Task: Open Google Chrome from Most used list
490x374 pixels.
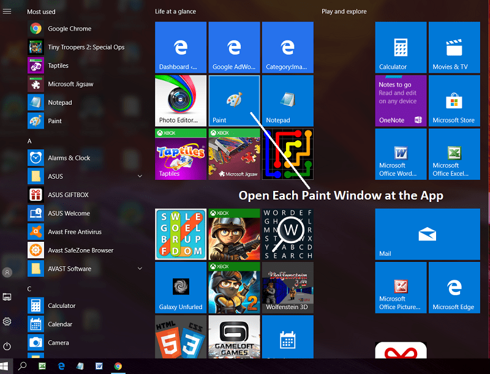Action: click(85, 29)
